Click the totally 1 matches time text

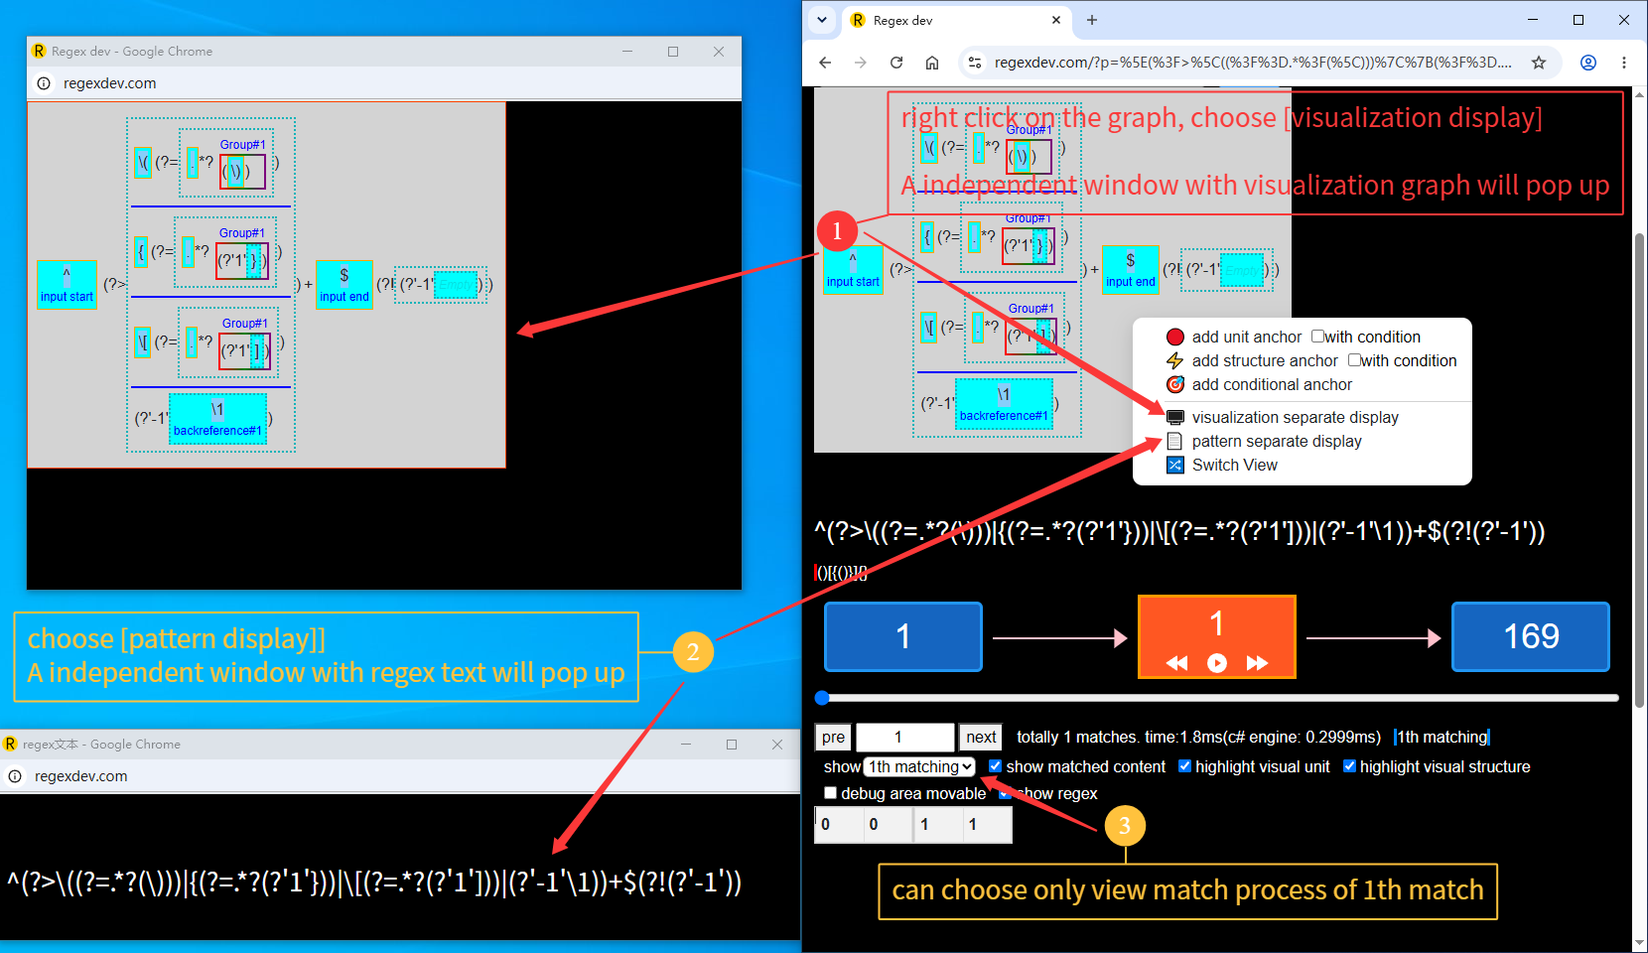pyautogui.click(x=1198, y=737)
